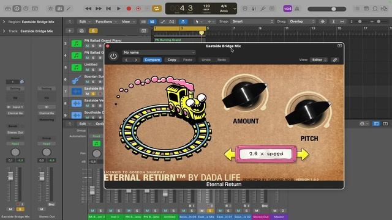This screenshot has width=392, height=220.
Task: Open the LCD display mode dropdown arrow
Action: point(235,9)
